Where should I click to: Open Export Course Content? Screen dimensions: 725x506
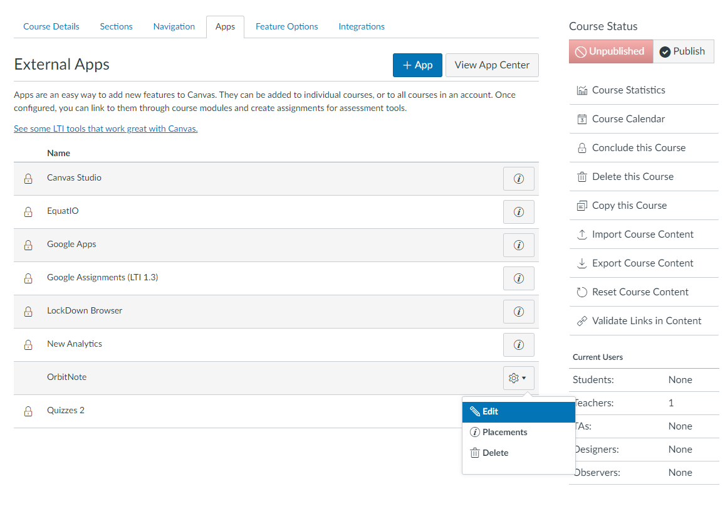pyautogui.click(x=643, y=263)
